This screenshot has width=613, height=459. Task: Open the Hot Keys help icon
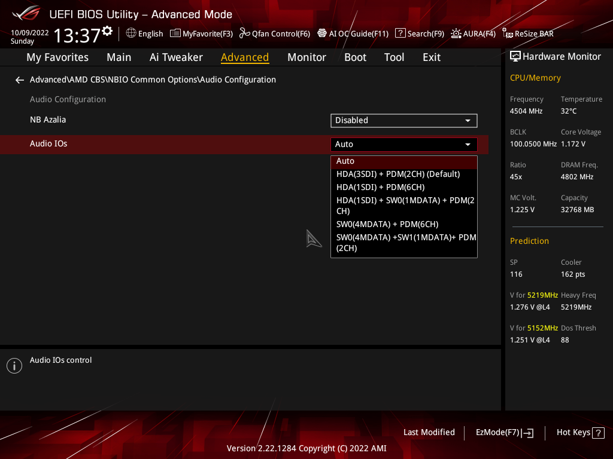point(597,433)
